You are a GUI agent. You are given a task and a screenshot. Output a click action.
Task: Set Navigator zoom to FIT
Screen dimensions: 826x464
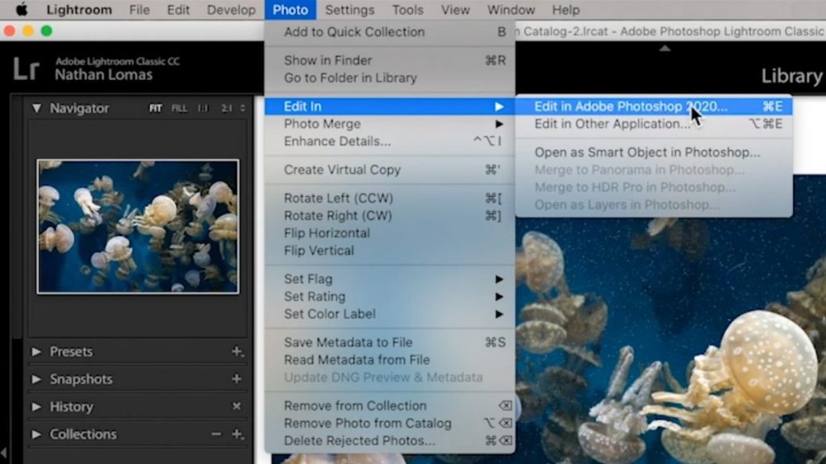coord(156,109)
